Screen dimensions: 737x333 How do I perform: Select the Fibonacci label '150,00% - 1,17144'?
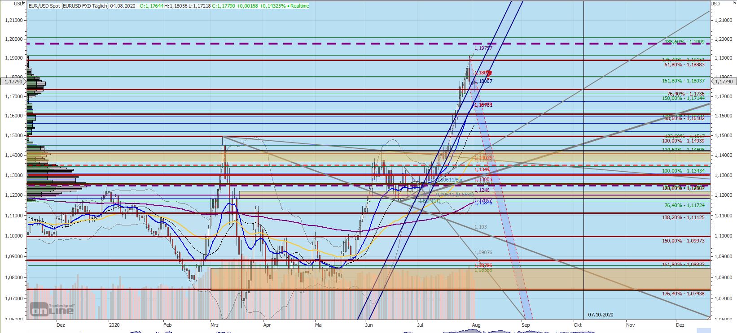684,98
